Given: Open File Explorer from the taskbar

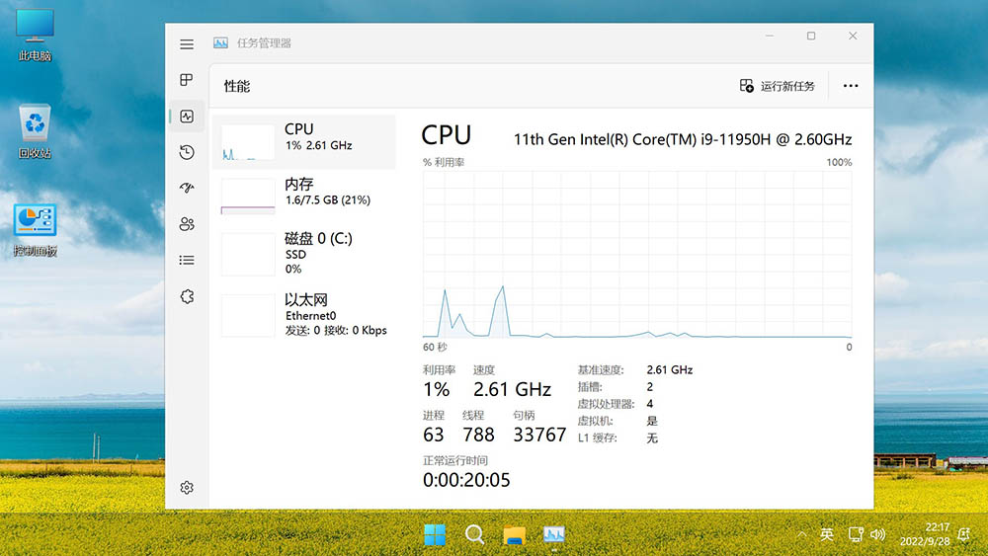Looking at the screenshot, I should 514,535.
